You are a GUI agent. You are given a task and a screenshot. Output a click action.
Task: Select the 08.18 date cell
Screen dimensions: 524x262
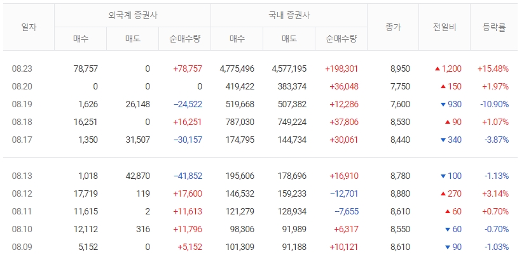(22, 122)
